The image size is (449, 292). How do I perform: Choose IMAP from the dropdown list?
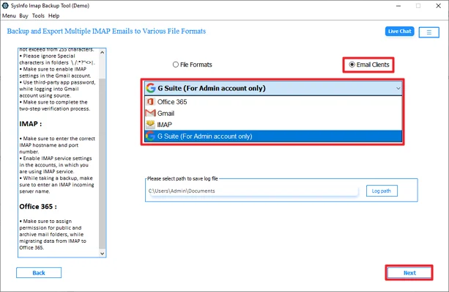pos(273,125)
